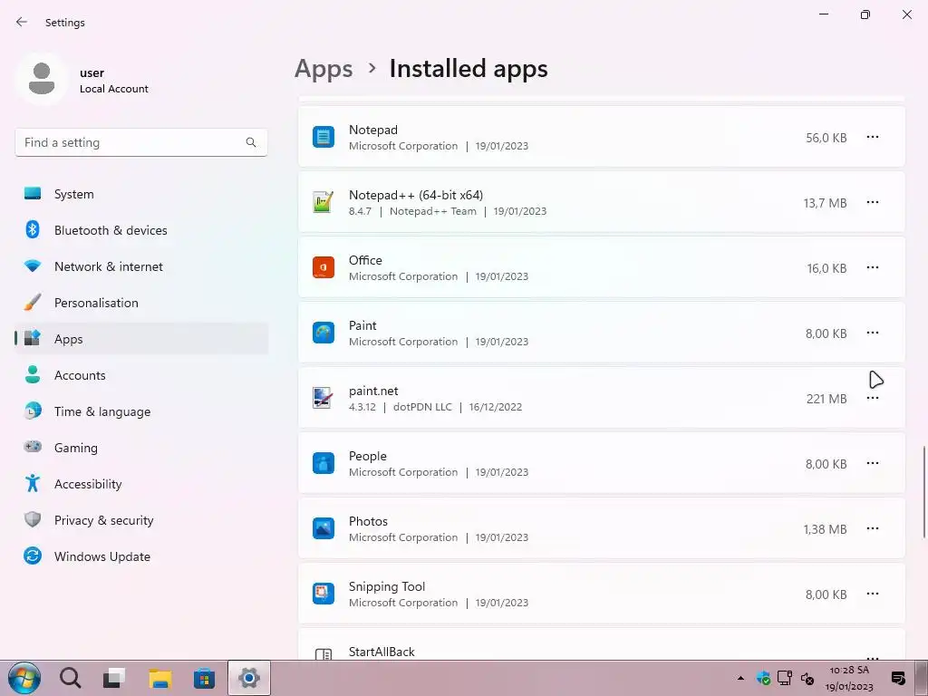
Task: Click the Office app icon
Action: [x=324, y=267]
